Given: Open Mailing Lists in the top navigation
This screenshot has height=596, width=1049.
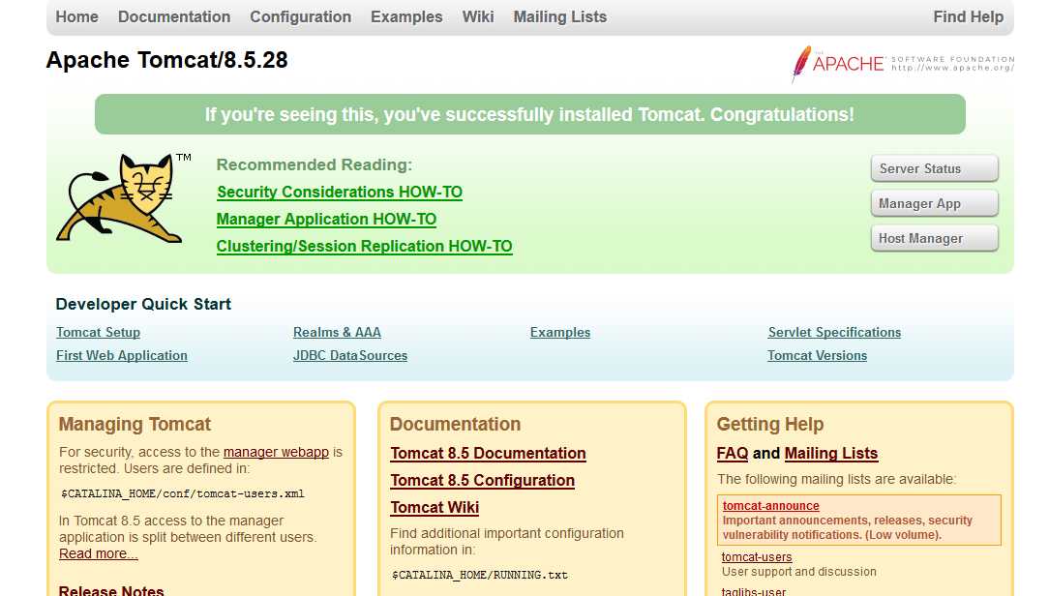Looking at the screenshot, I should (560, 16).
